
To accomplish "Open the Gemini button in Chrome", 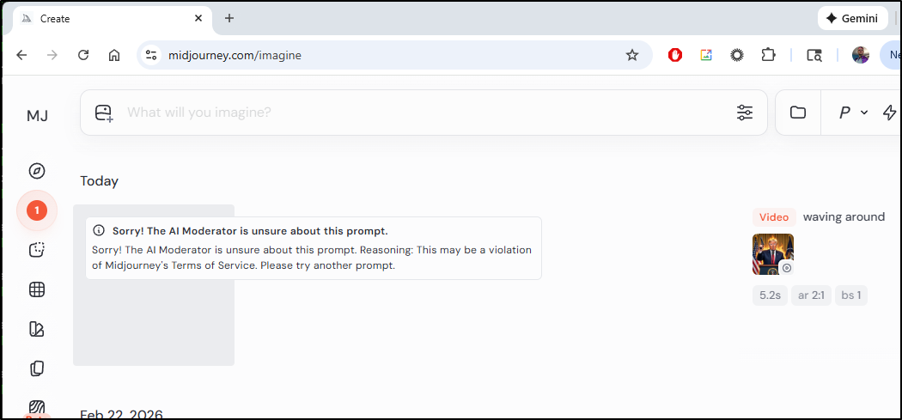I will coord(852,18).
